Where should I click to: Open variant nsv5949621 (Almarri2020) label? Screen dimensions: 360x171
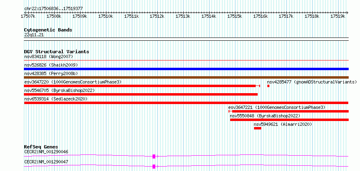pos(283,124)
